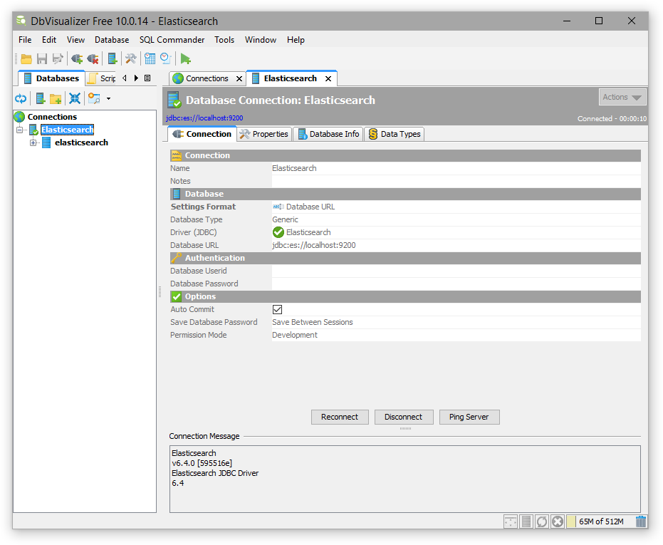Expand the elasticsearch tree node
The height and width of the screenshot is (545, 663).
click(33, 142)
